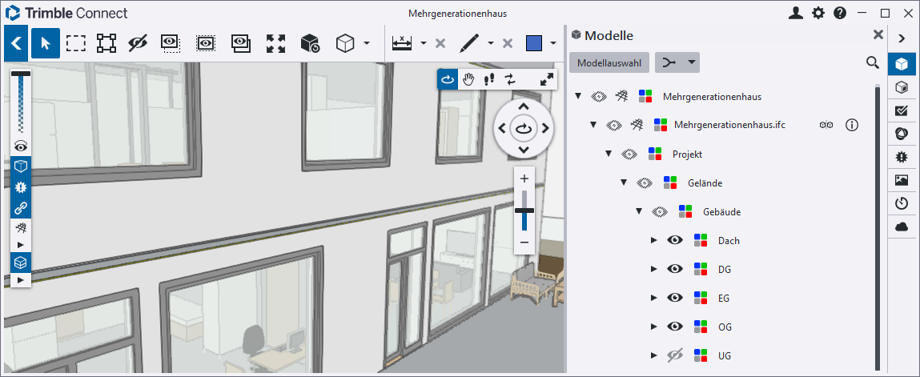The height and width of the screenshot is (377, 920).
Task: Hide the Dach level with eye icon
Action: click(675, 240)
